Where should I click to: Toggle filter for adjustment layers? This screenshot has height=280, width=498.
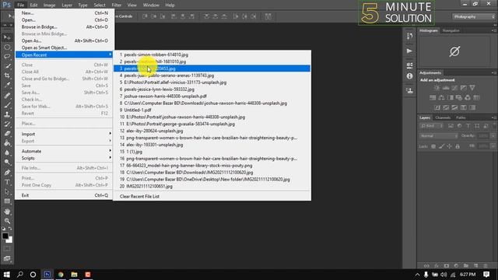click(460, 126)
